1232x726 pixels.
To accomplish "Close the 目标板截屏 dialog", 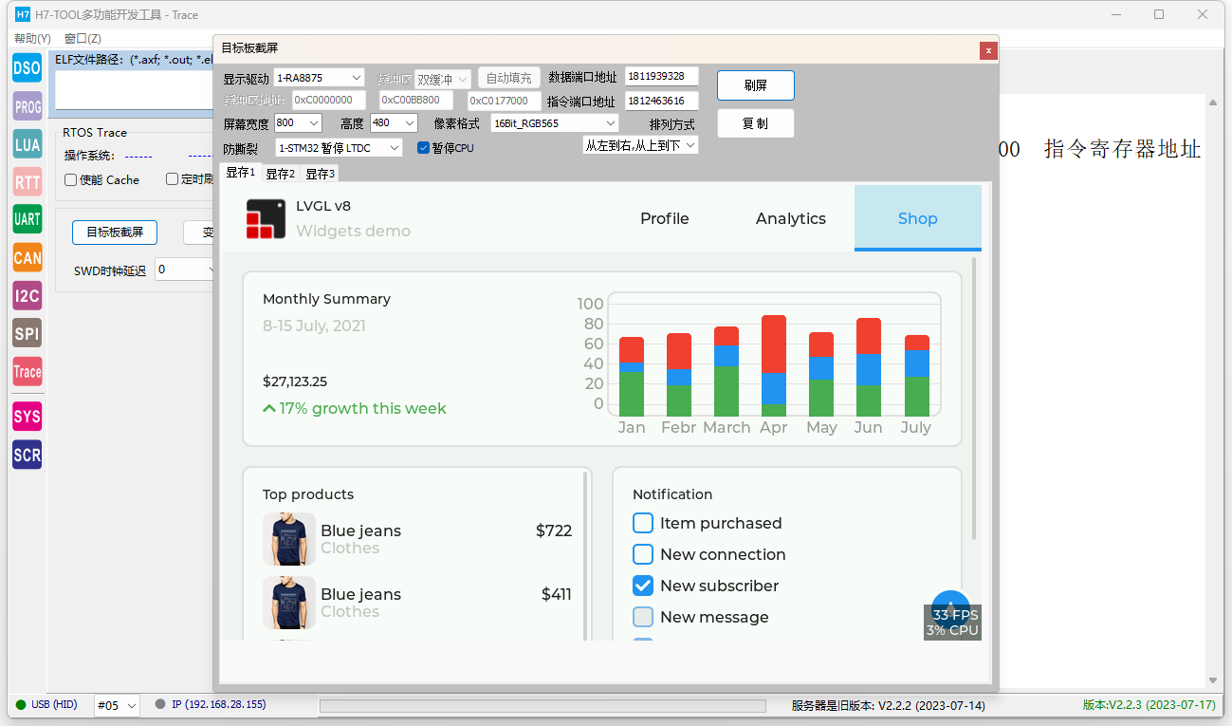I will (988, 50).
